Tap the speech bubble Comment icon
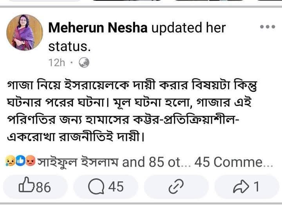This screenshot has height=206, width=282. pos(95,187)
